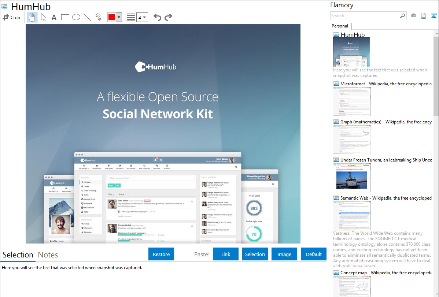
Task: Open the line width 4 dropdown
Action: (x=142, y=17)
